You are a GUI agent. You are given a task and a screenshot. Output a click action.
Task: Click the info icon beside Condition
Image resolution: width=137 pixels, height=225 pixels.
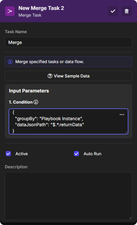[x=36, y=102]
